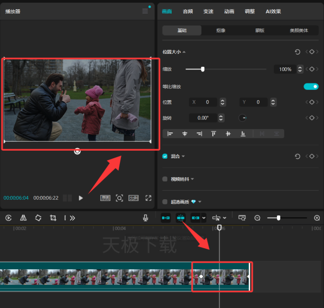This screenshot has width=324, height=308.
Task: Open the crop tool in timeline toolbar
Action: pos(53,218)
